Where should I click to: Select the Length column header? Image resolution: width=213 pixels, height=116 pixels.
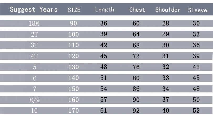[x=105, y=10]
